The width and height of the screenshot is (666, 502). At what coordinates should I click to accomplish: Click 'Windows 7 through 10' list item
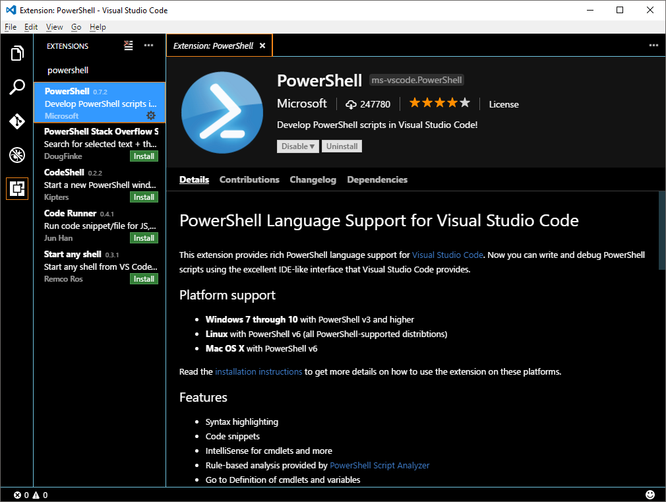[x=310, y=319]
